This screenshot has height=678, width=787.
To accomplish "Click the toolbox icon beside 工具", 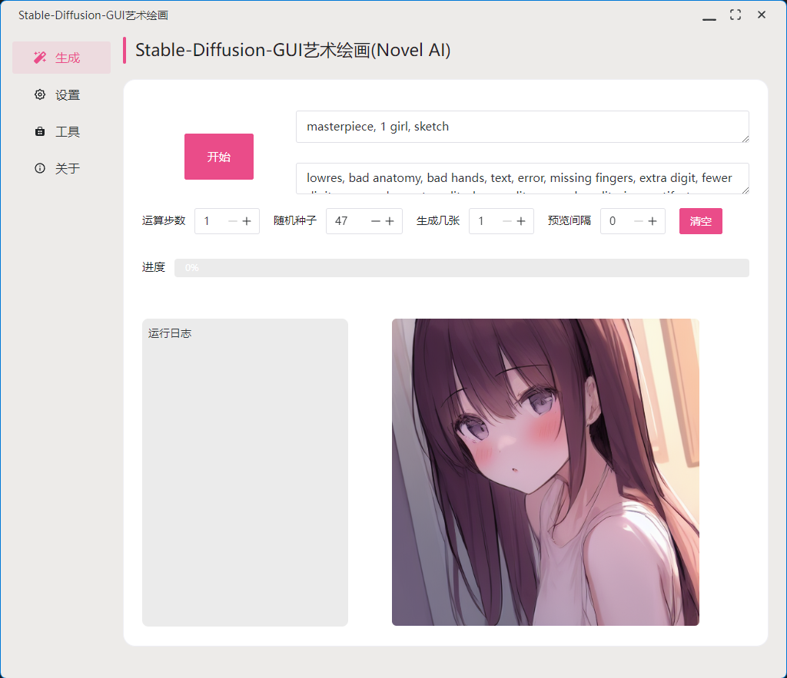I will (40, 131).
